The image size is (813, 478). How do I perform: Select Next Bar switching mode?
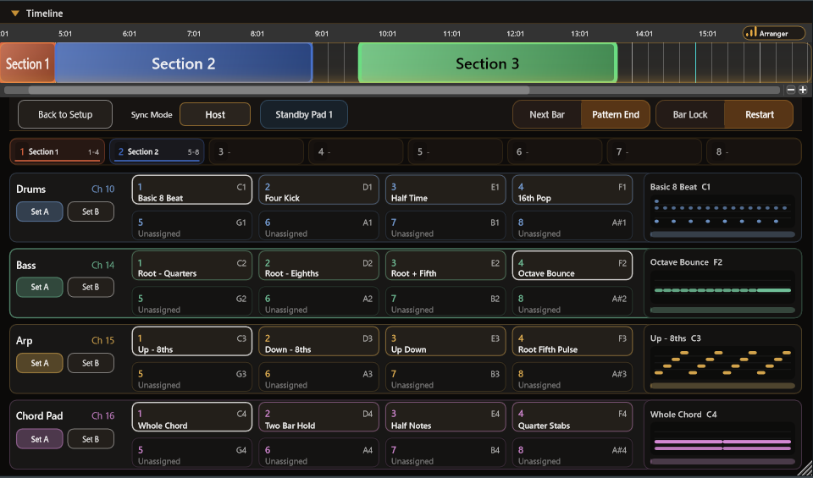[x=547, y=114]
